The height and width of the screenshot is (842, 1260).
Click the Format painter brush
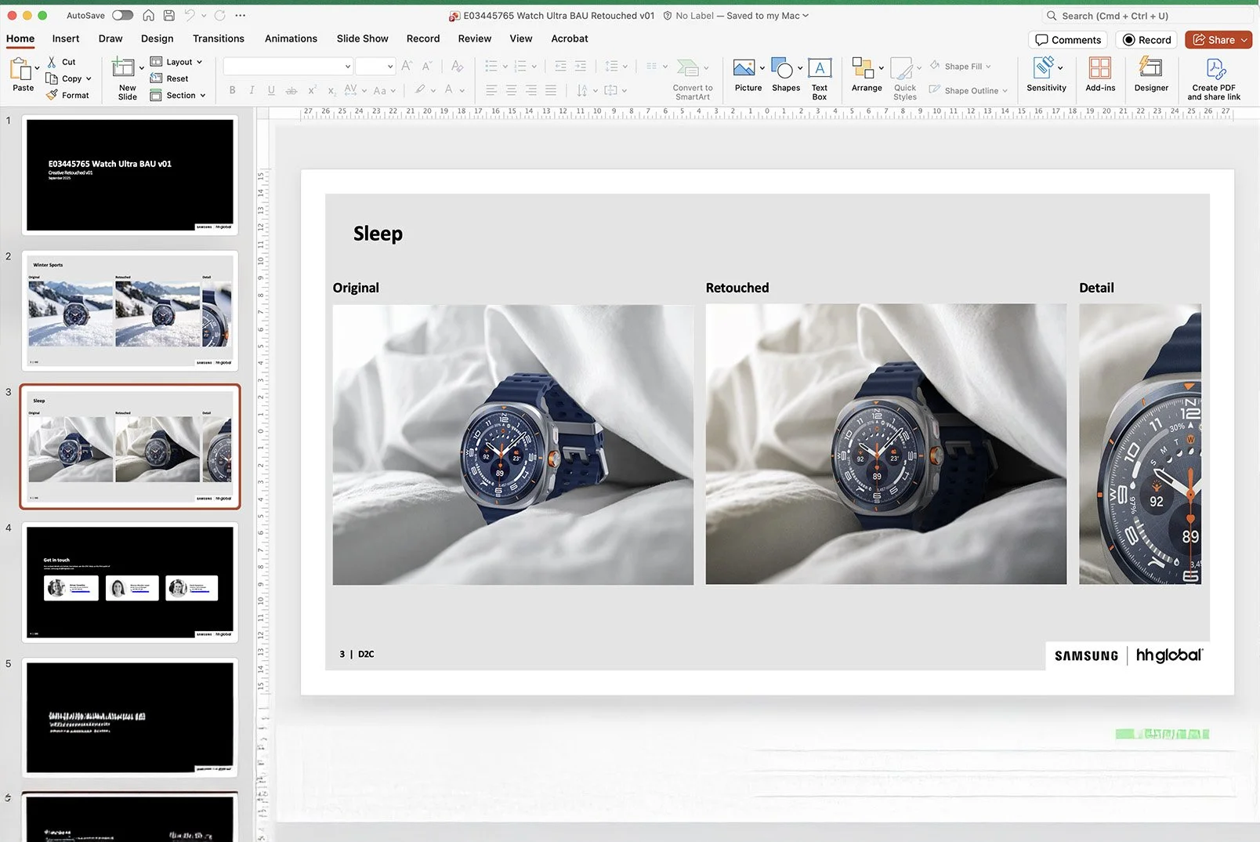pos(52,95)
